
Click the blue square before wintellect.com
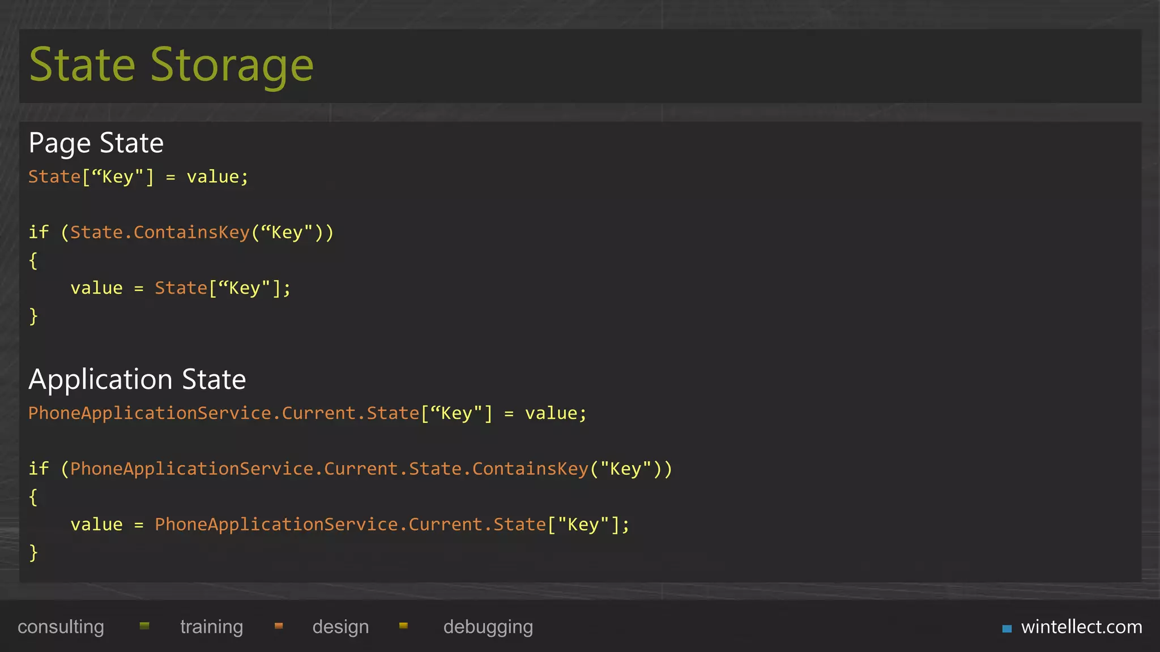point(1007,628)
